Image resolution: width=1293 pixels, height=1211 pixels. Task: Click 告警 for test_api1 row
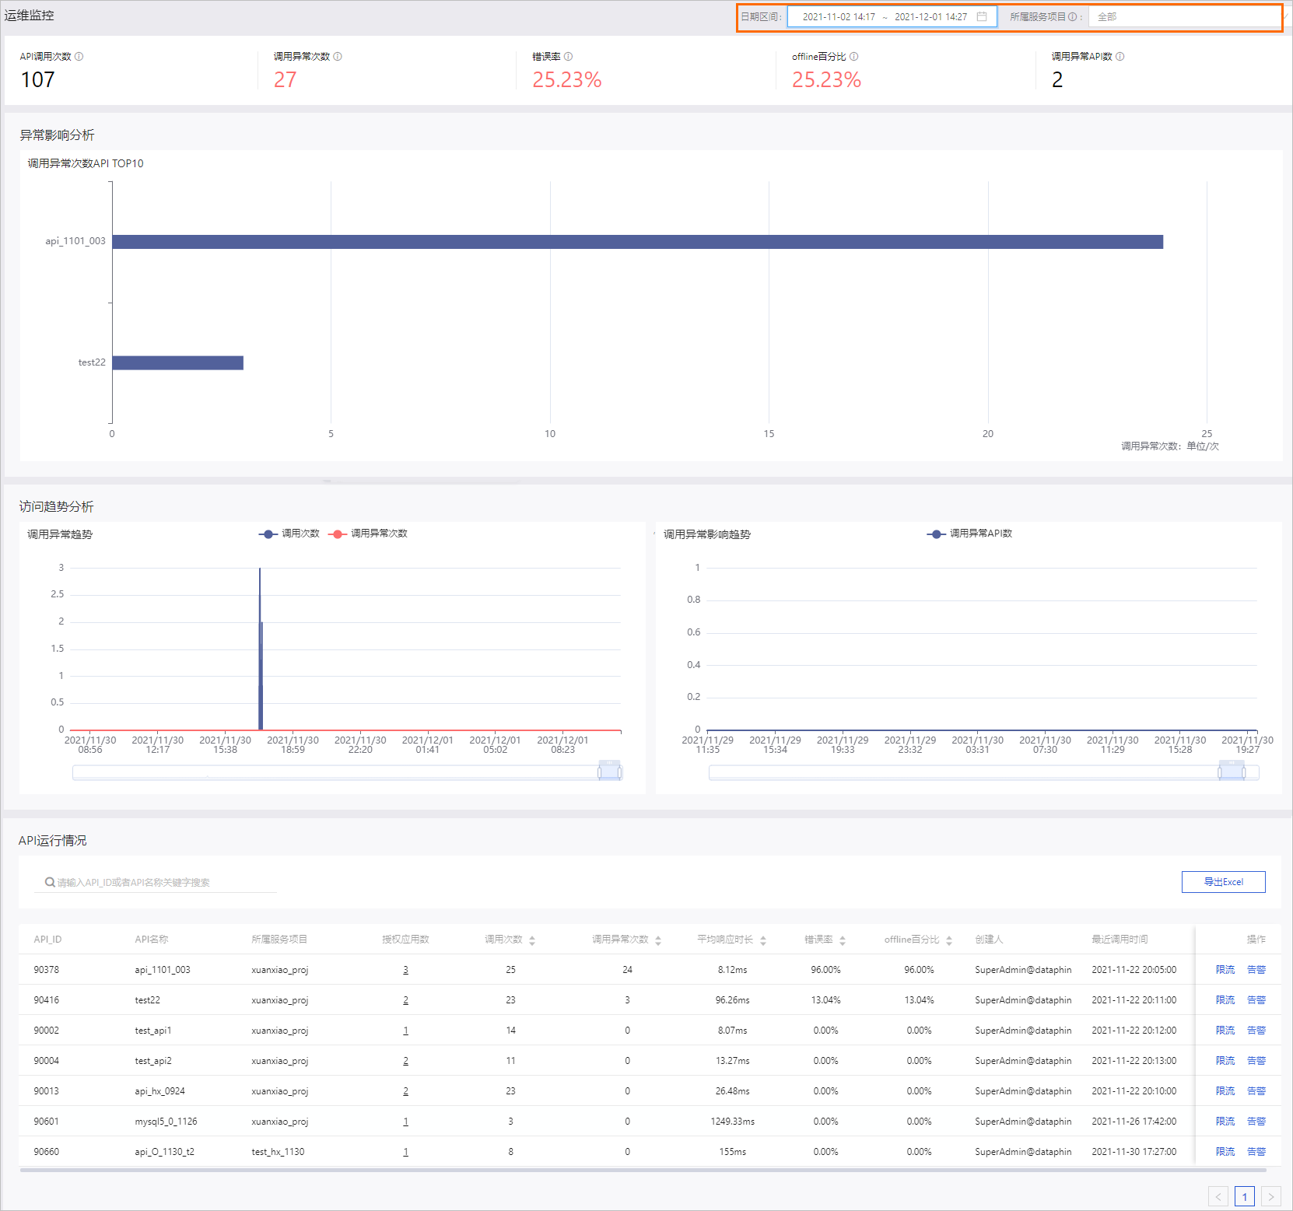1256,1031
